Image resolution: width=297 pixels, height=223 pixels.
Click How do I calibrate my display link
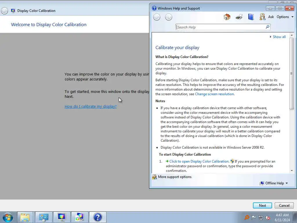[90, 106]
